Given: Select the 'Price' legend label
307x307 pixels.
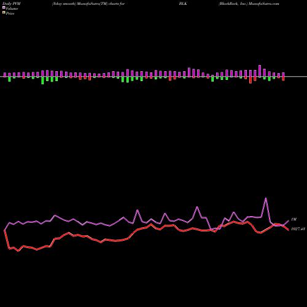Looking at the screenshot, I should (10, 14).
